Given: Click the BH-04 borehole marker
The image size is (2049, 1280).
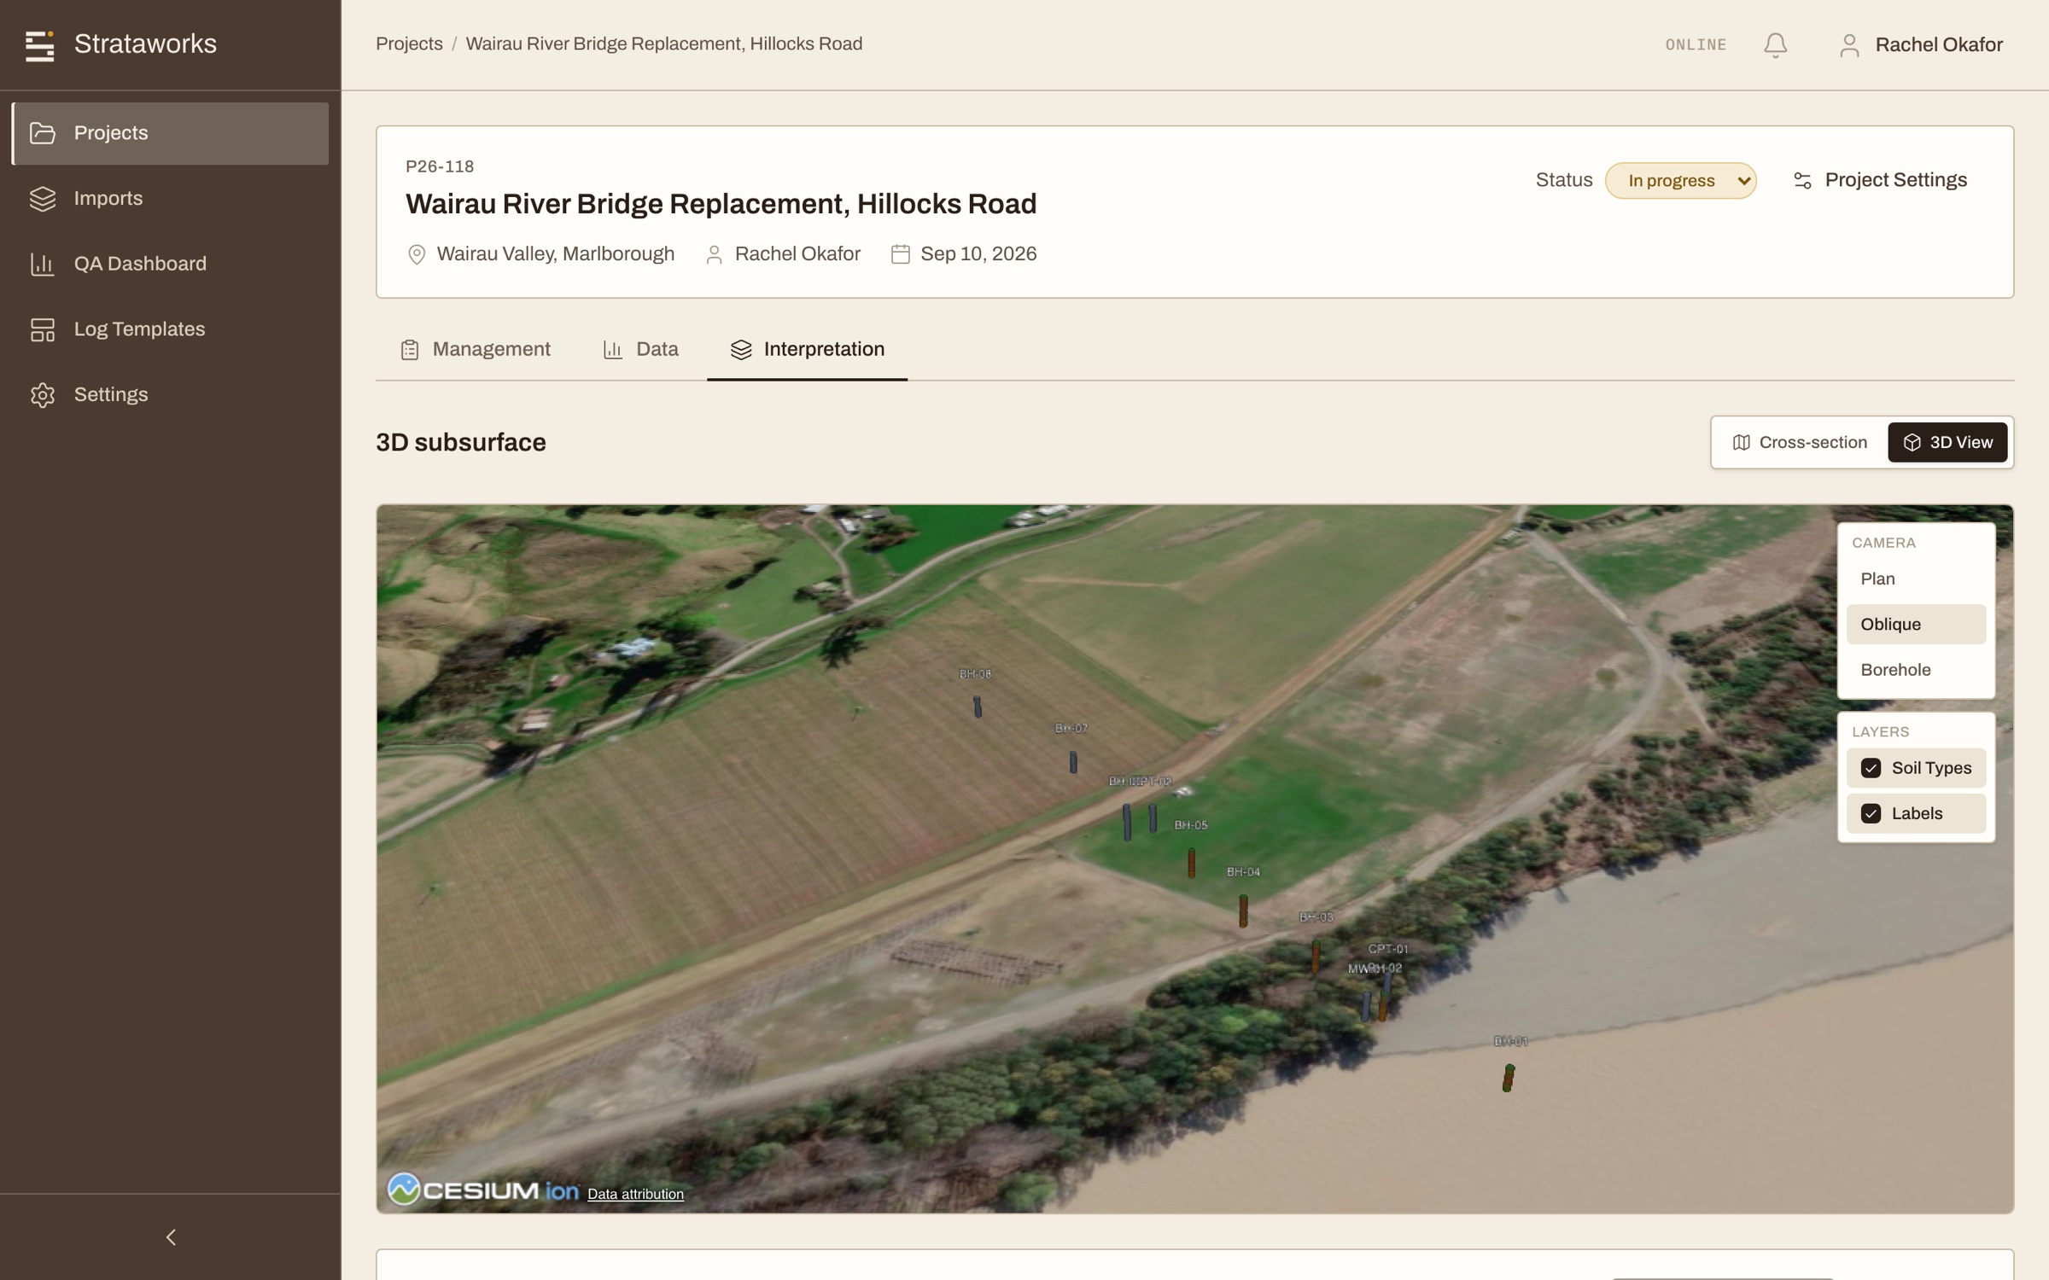Looking at the screenshot, I should 1243,911.
